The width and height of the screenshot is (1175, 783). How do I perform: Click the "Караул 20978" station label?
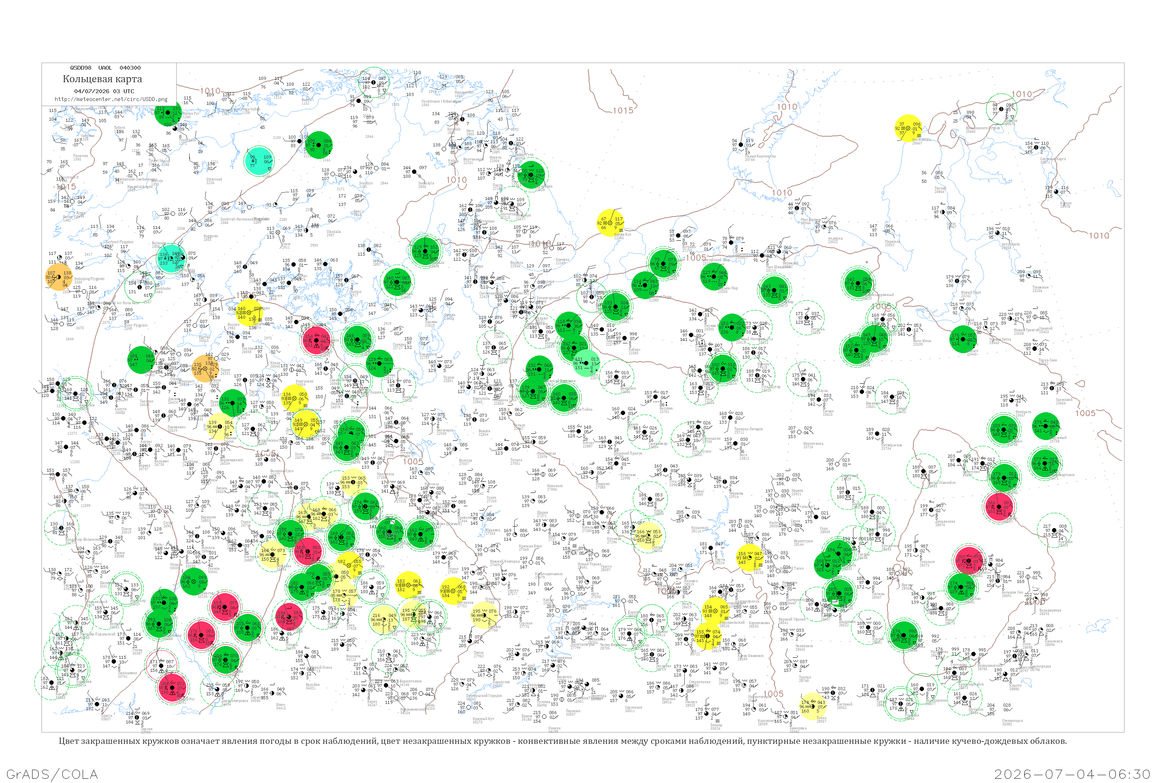1066,205
